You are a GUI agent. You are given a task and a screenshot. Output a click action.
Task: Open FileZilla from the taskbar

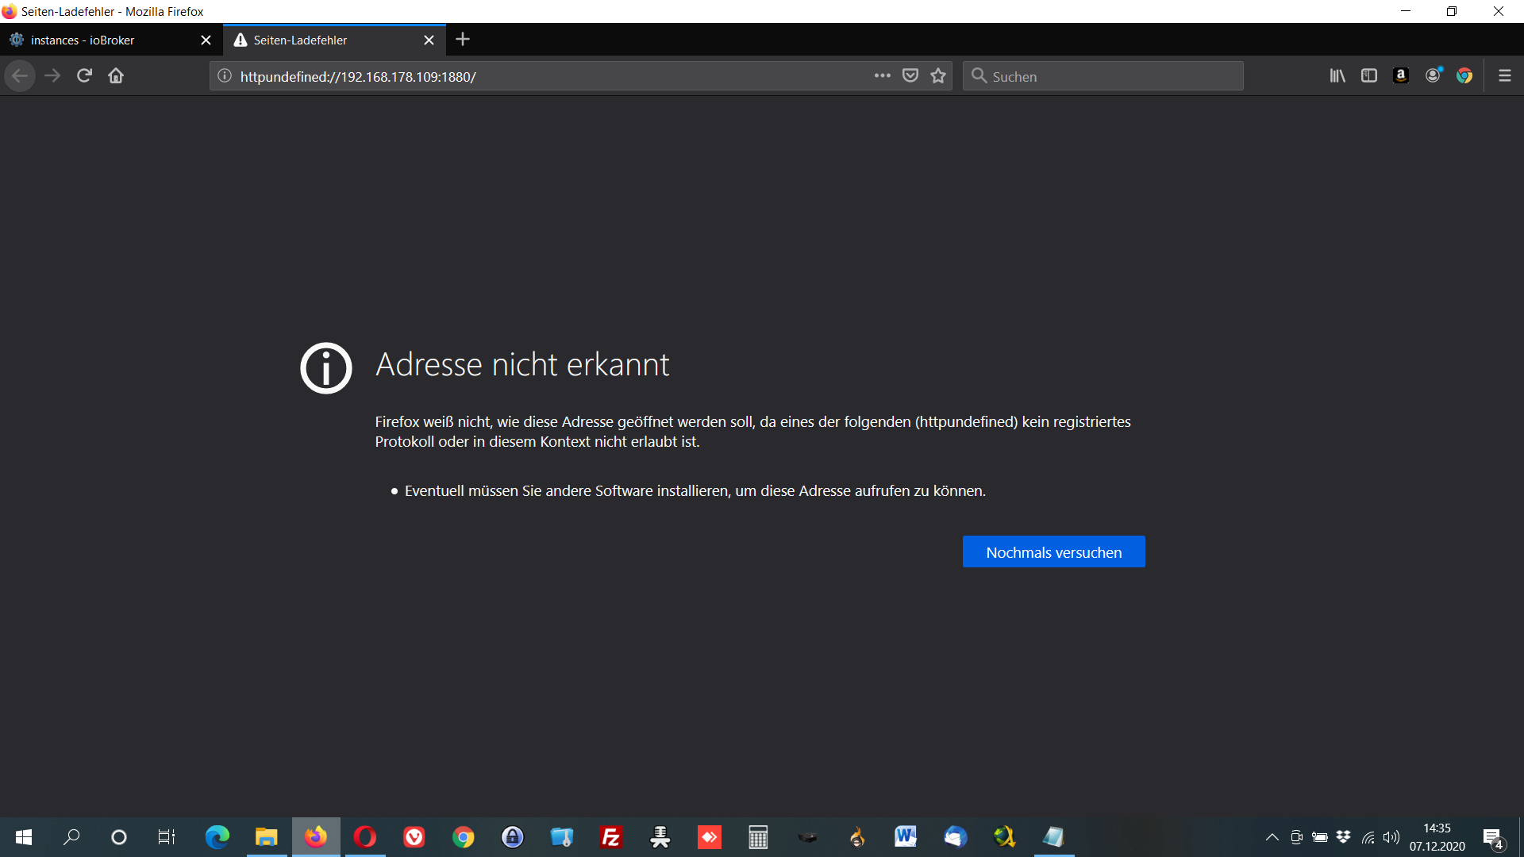pos(610,837)
